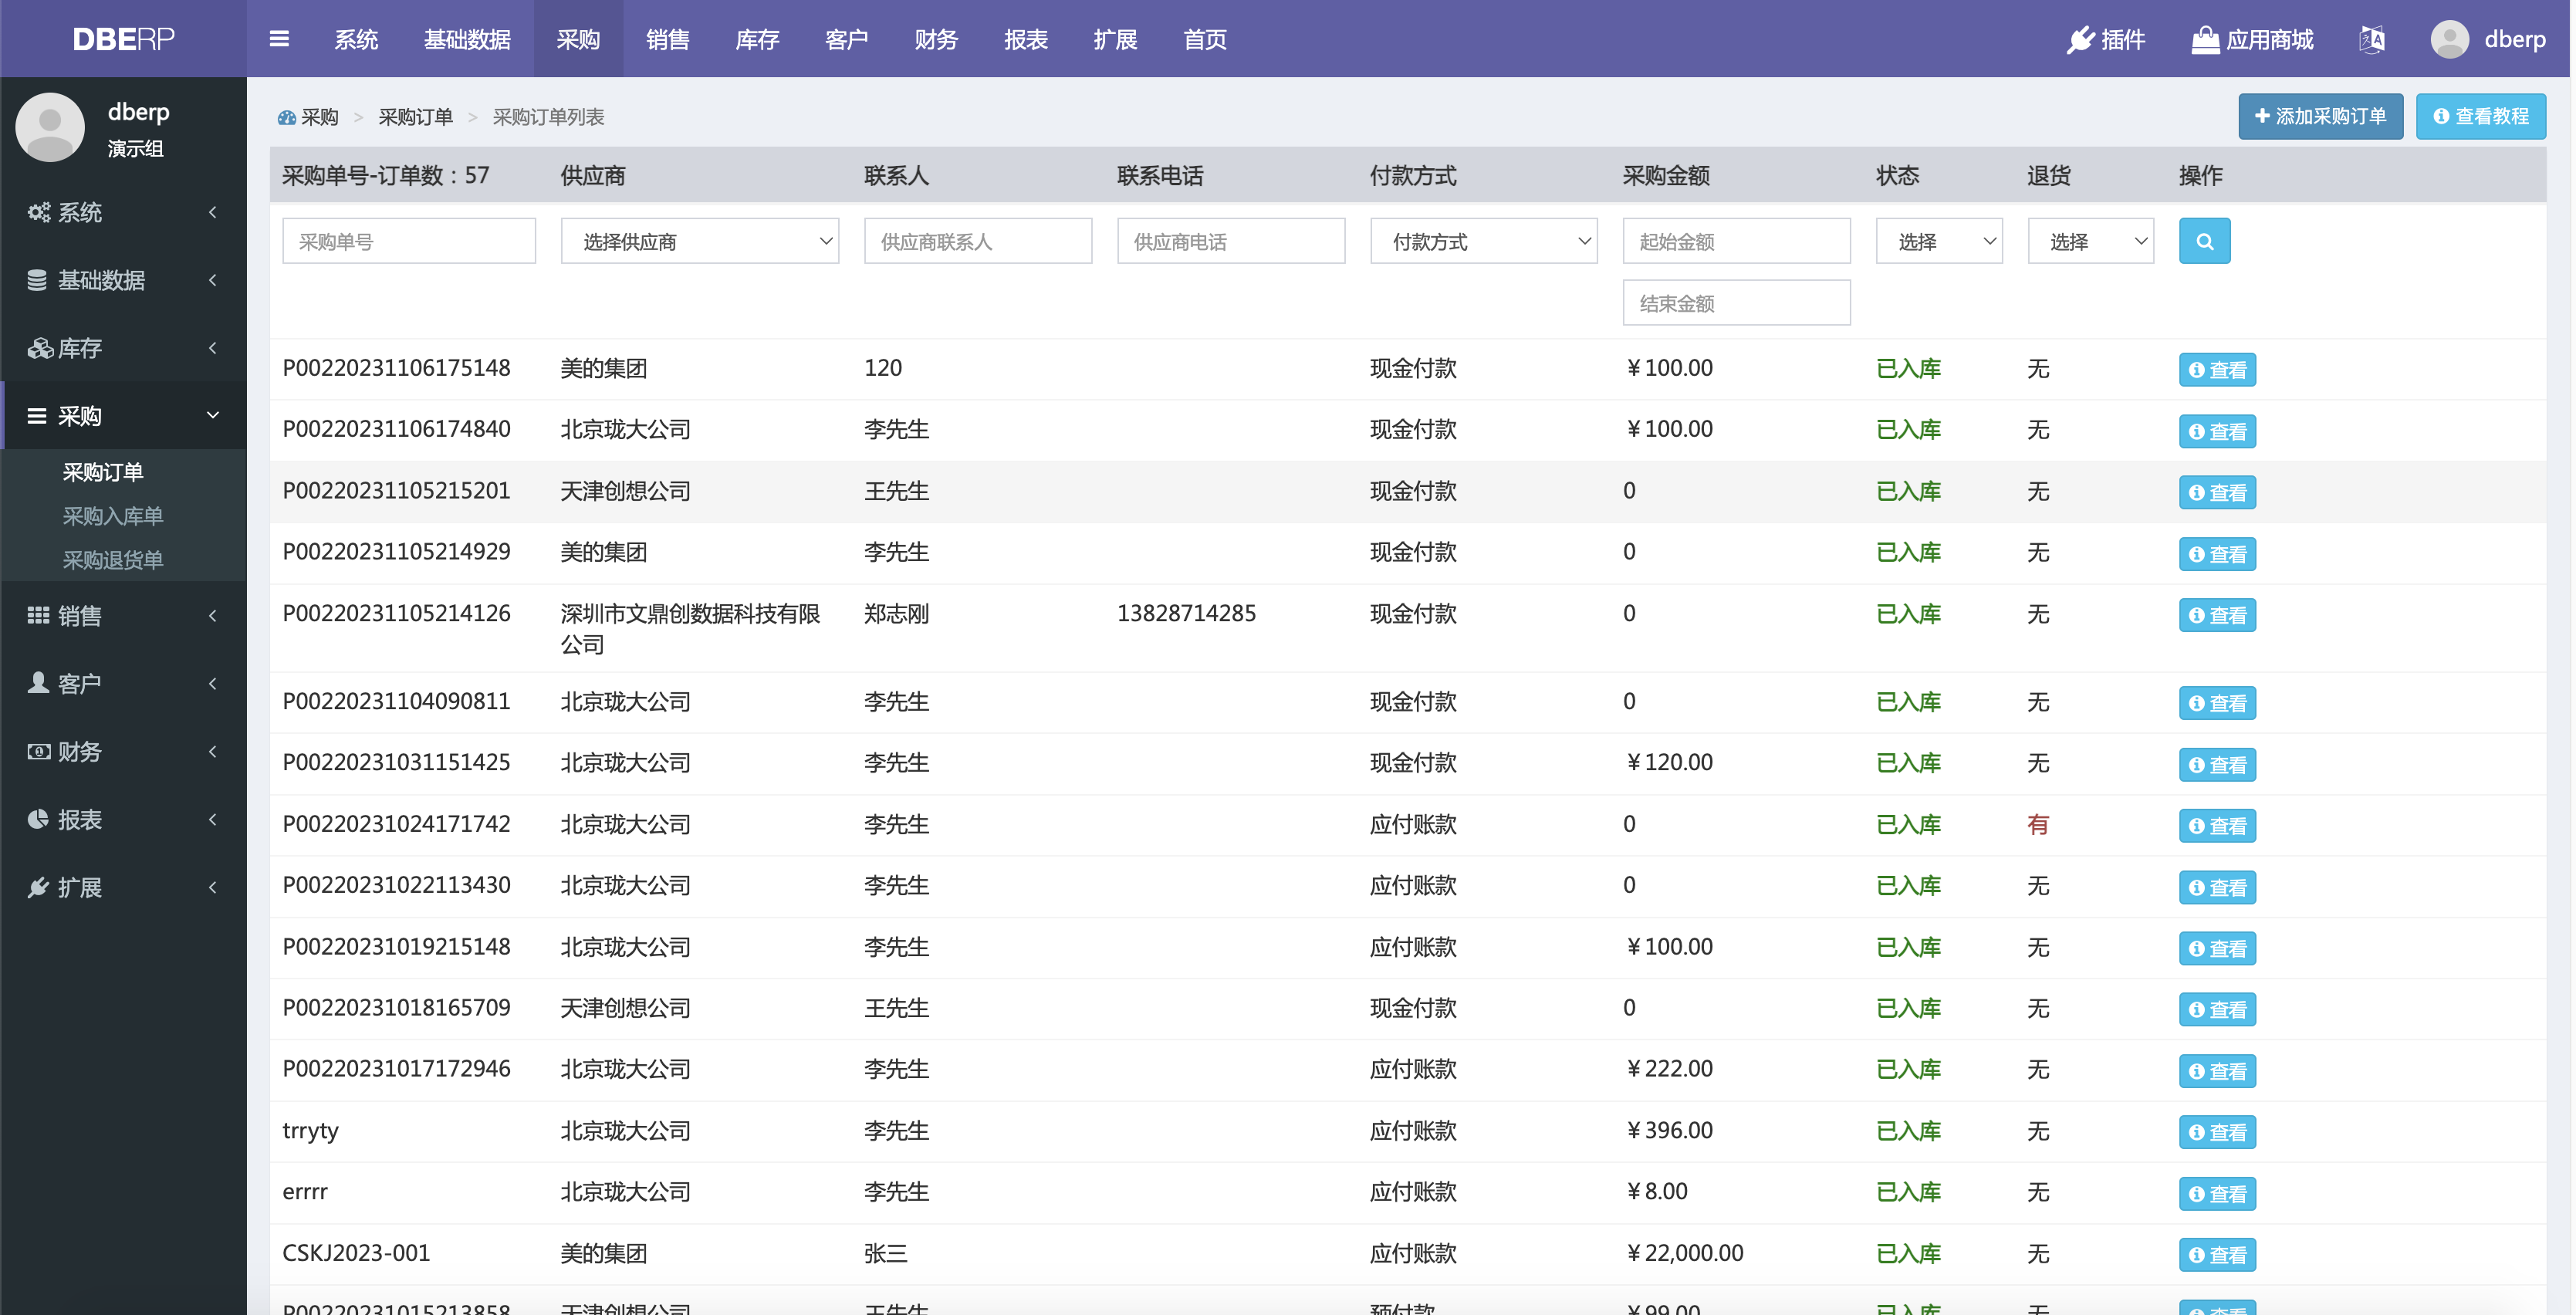Open the 财务 top menu
This screenshot has width=2576, height=1315.
pyautogui.click(x=936, y=39)
